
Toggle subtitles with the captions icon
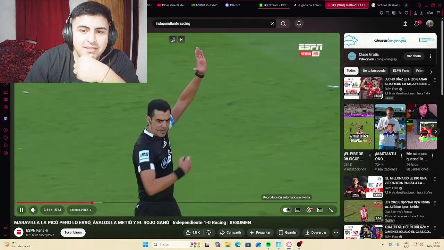point(298,210)
